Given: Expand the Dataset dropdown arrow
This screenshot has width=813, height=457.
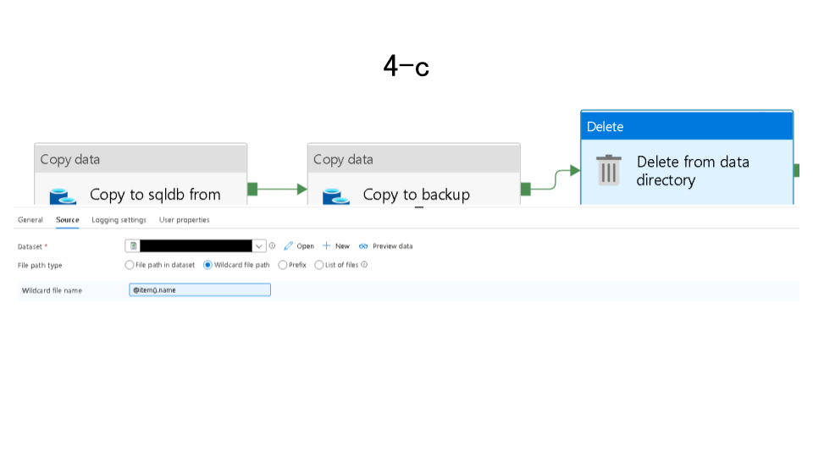Looking at the screenshot, I should pyautogui.click(x=259, y=246).
